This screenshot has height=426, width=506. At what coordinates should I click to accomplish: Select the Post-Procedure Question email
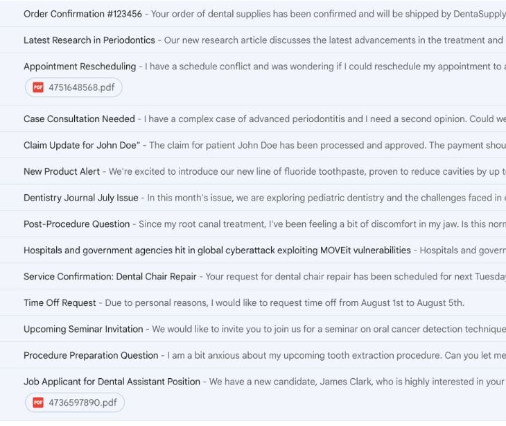[76, 224]
